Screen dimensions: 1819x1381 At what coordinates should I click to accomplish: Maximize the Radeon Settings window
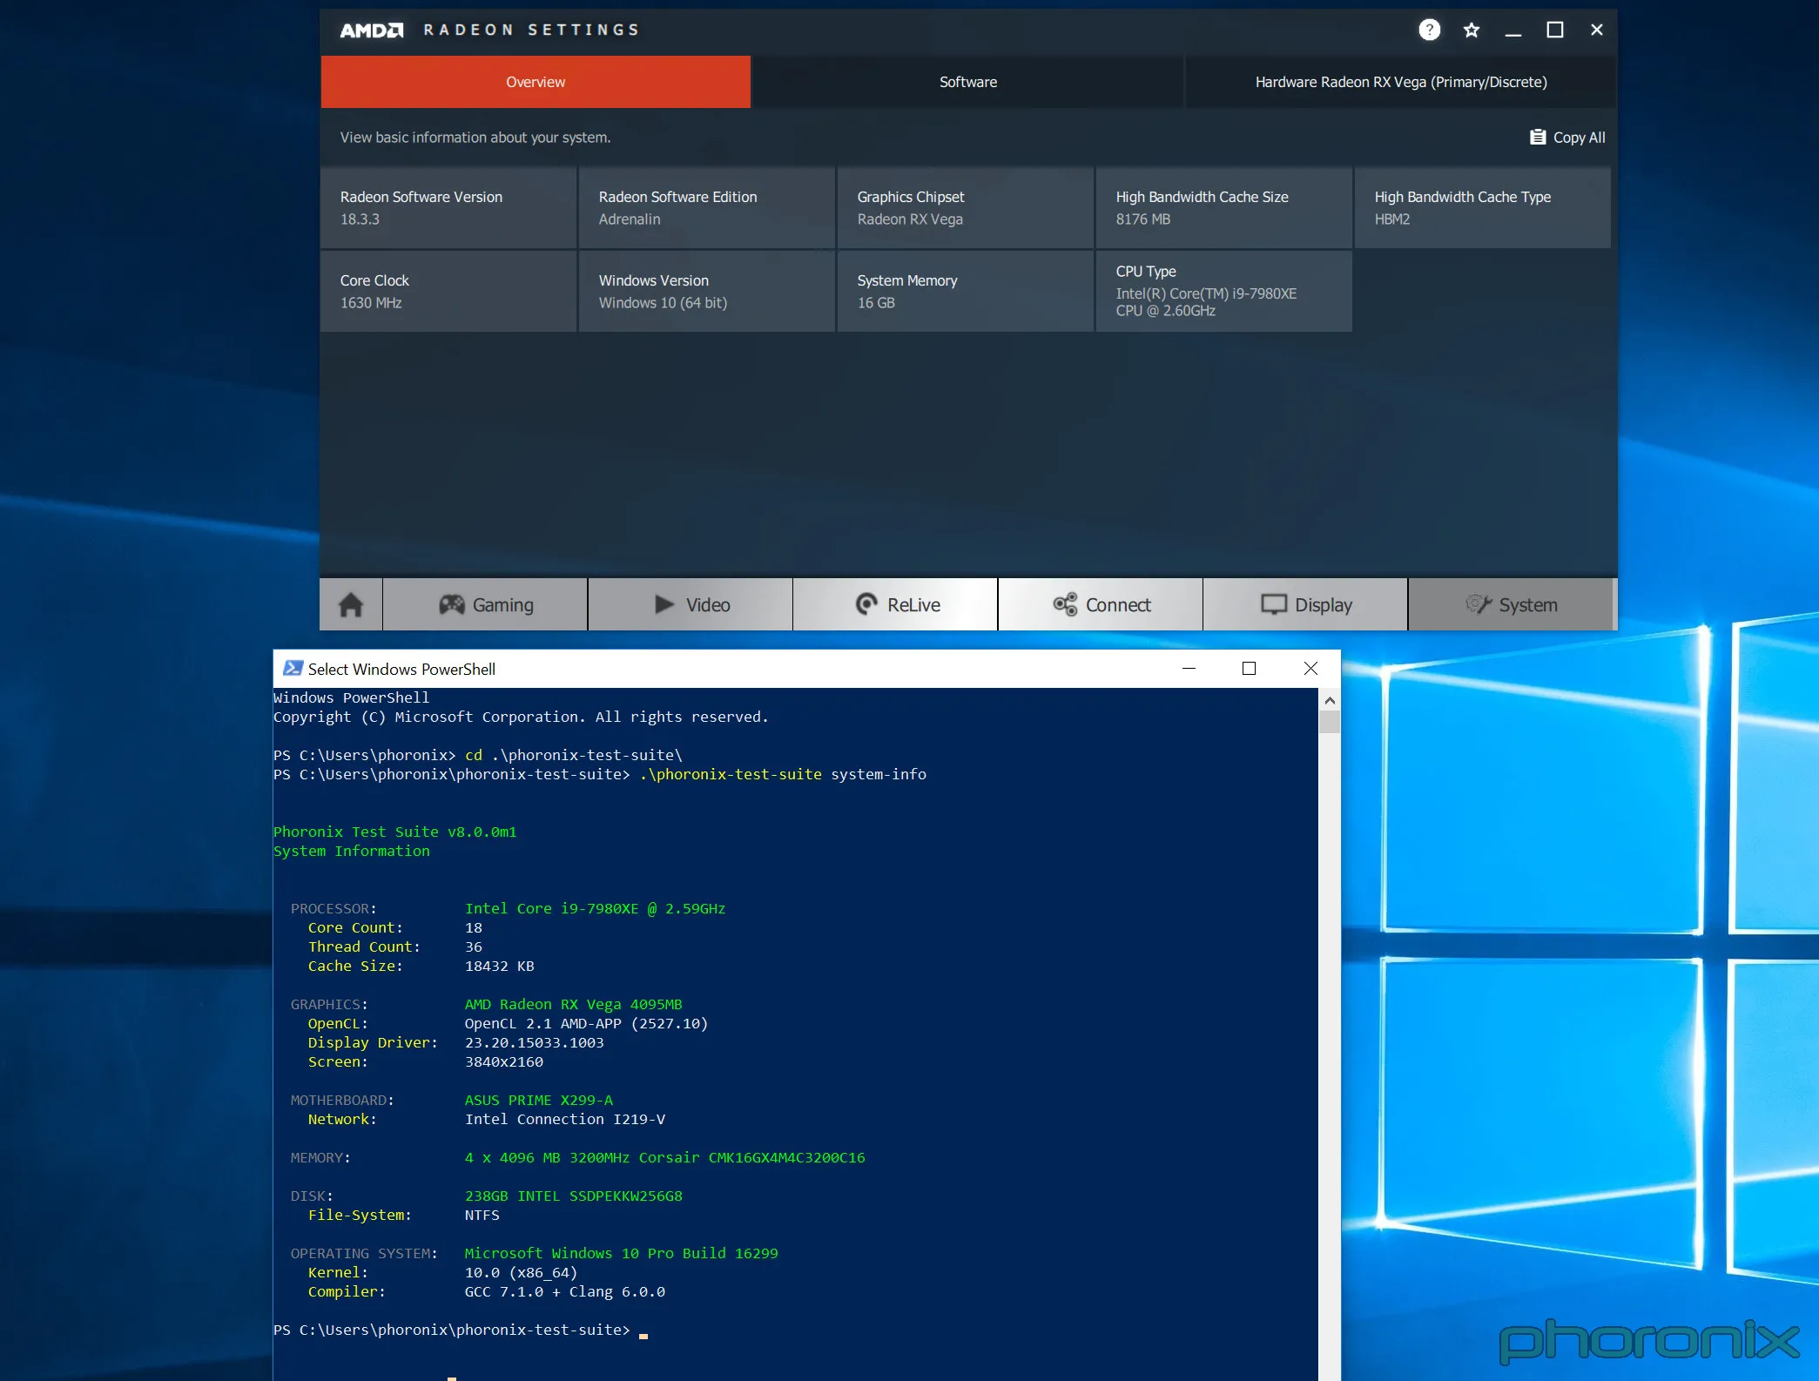pyautogui.click(x=1555, y=30)
